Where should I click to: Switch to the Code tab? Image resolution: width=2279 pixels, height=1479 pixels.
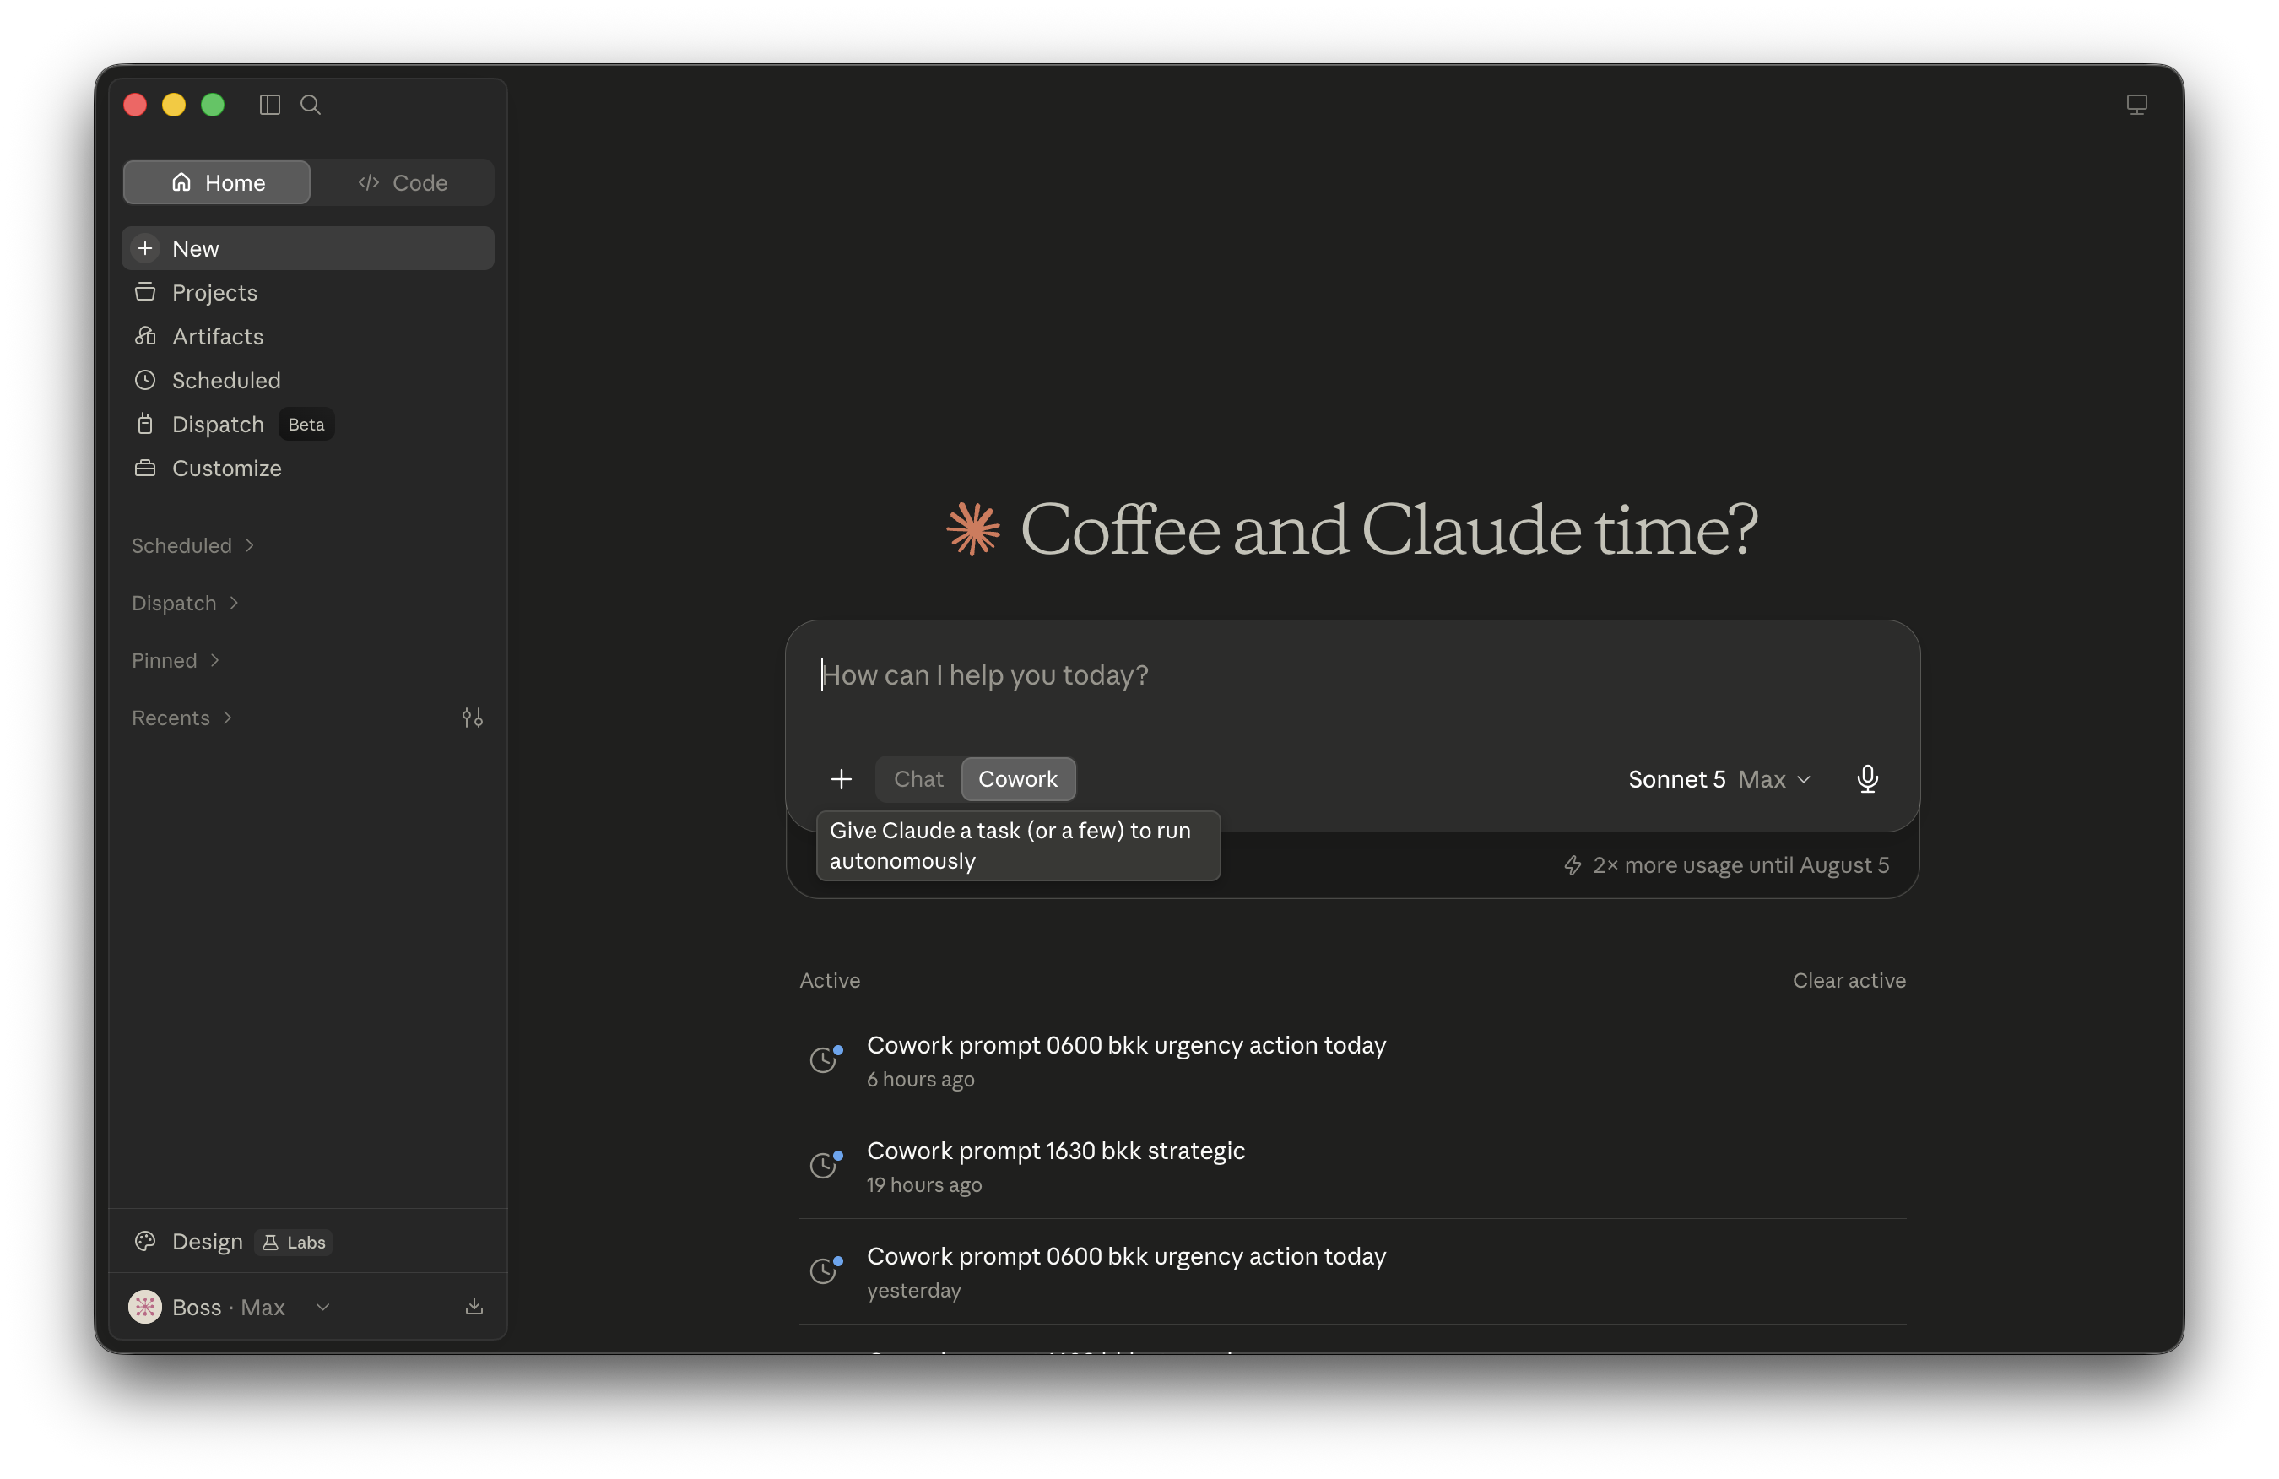[x=402, y=182]
